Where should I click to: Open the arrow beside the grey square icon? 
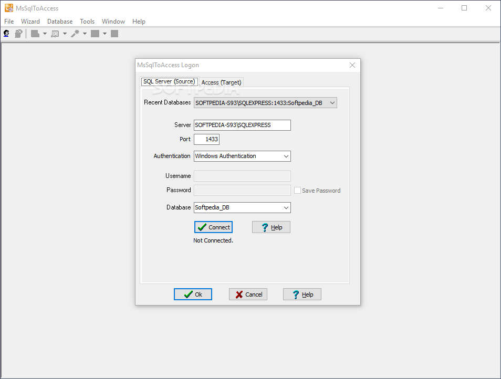click(x=105, y=34)
